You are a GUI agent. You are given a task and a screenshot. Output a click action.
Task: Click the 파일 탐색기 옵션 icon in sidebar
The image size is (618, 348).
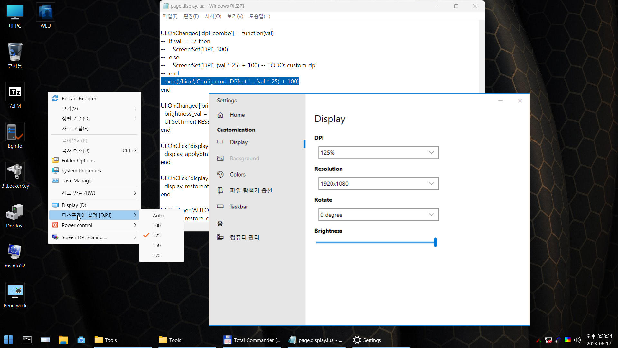[220, 190]
